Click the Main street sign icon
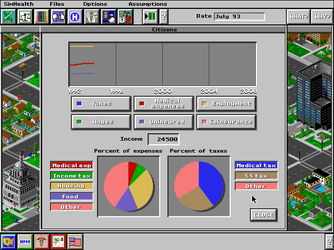The image size is (334, 250). [x=8, y=16]
